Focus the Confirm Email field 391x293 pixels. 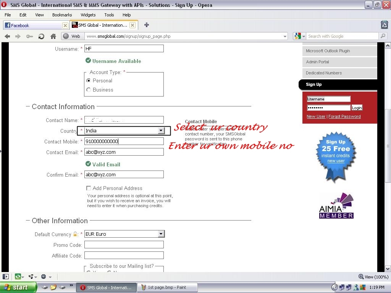tap(124, 174)
